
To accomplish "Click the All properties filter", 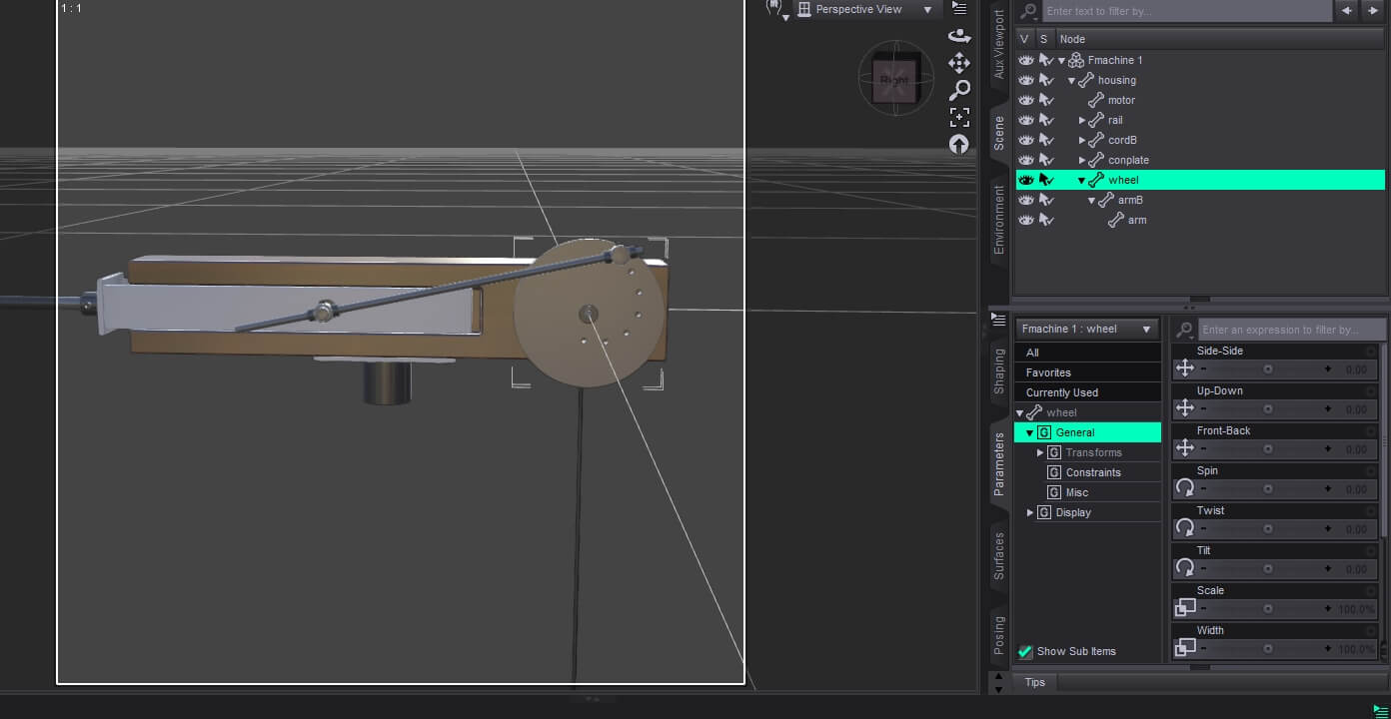I will tap(1087, 353).
